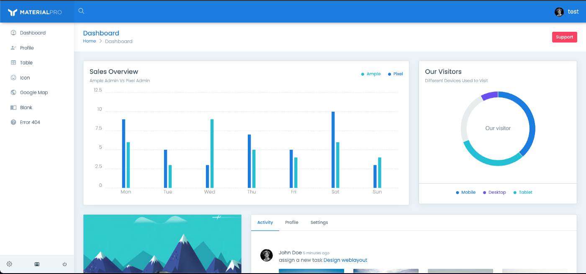Toggle the Pixel series legend entry
The width and height of the screenshot is (586, 274).
[x=396, y=74]
